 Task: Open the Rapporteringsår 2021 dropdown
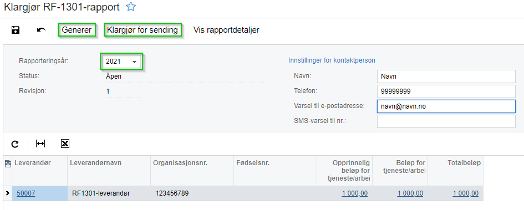tap(121, 62)
